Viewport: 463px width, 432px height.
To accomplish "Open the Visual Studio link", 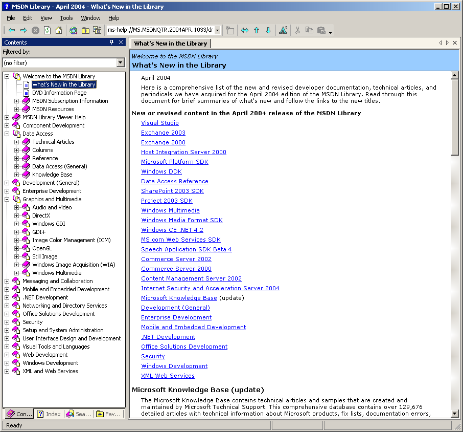I will point(160,123).
